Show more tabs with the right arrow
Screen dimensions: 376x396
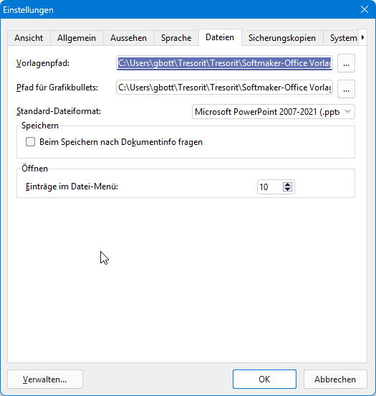tap(362, 37)
